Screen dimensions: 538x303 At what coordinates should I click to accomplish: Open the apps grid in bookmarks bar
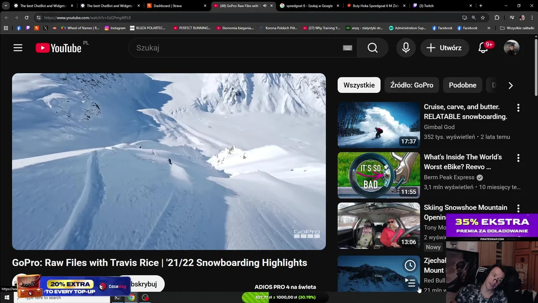6,28
